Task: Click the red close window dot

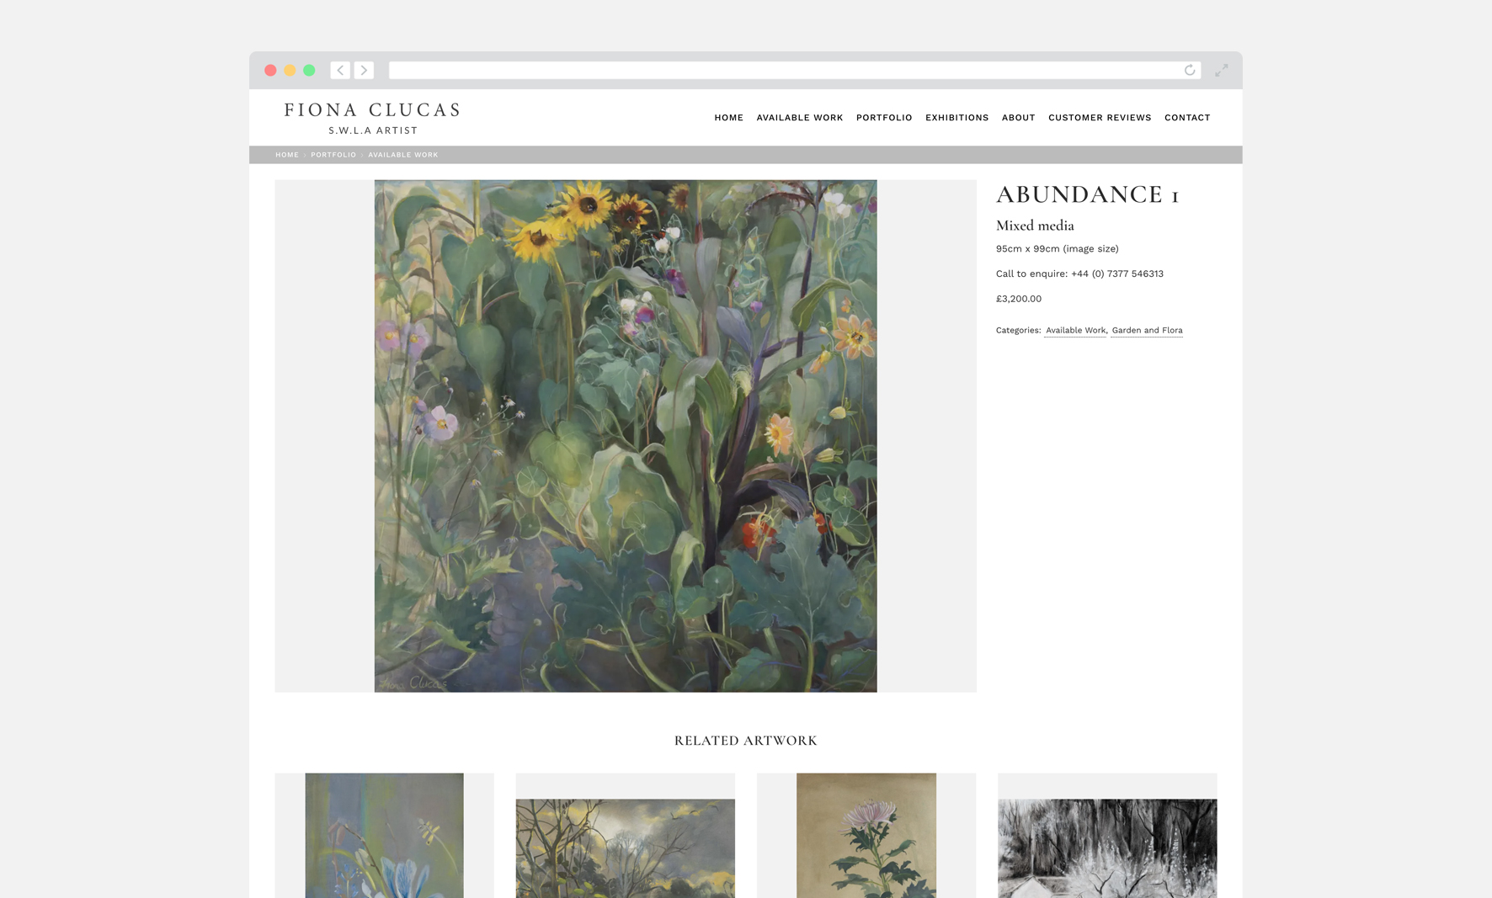Action: [270, 71]
